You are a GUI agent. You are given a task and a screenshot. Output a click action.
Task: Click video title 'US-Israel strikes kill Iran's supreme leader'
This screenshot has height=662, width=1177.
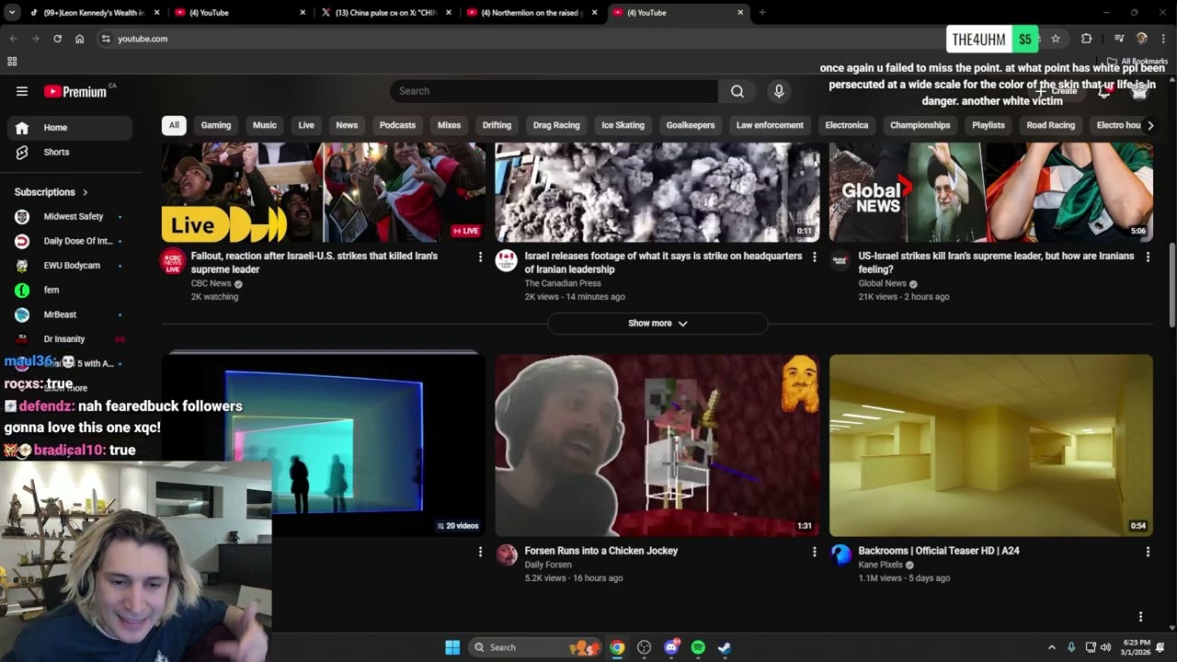tap(996, 263)
